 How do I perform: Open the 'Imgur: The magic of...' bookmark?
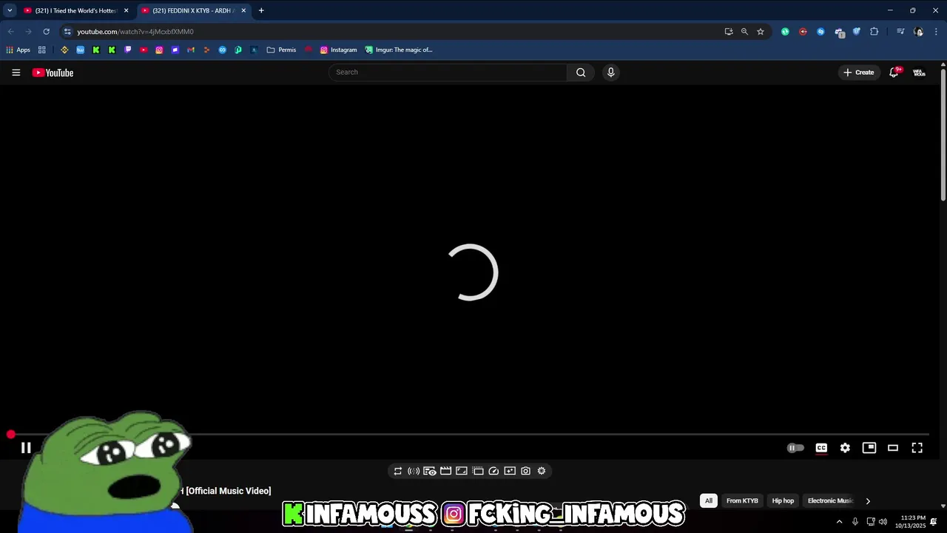(x=399, y=50)
